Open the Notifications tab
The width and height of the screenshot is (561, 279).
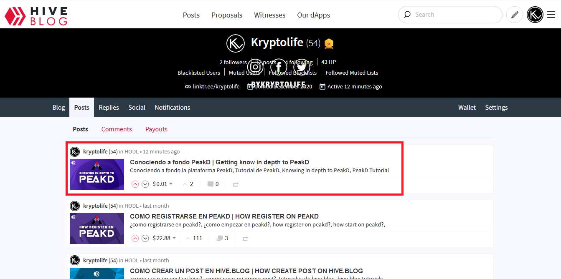click(x=173, y=107)
